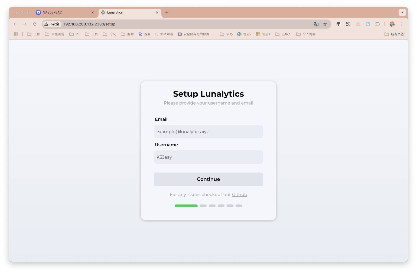Open the browser profile avatar
Viewport: 417px width, 273px height.
tap(392, 24)
